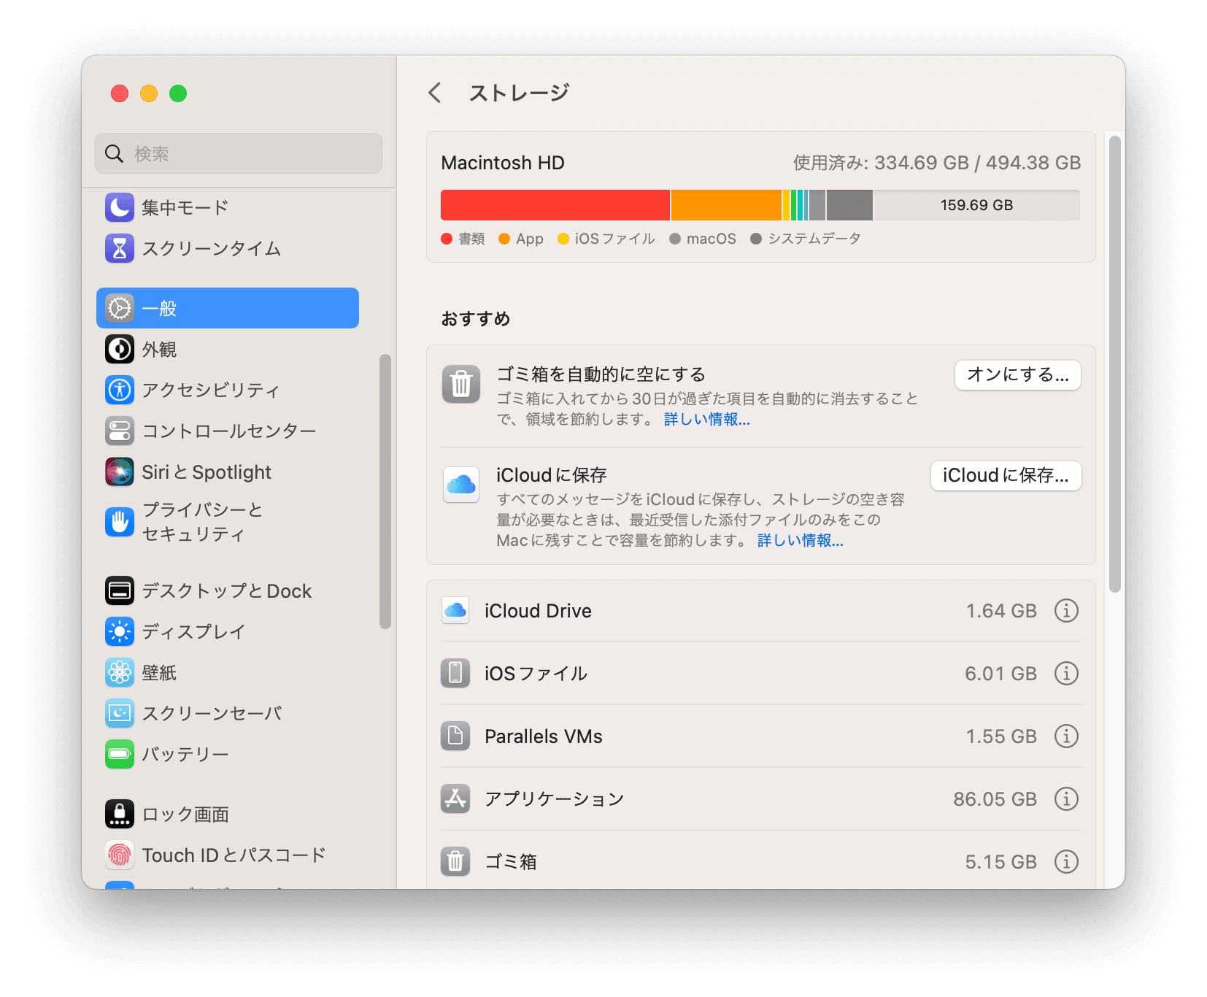Click the Macintosh HD title
This screenshot has height=997, width=1207.
[503, 162]
